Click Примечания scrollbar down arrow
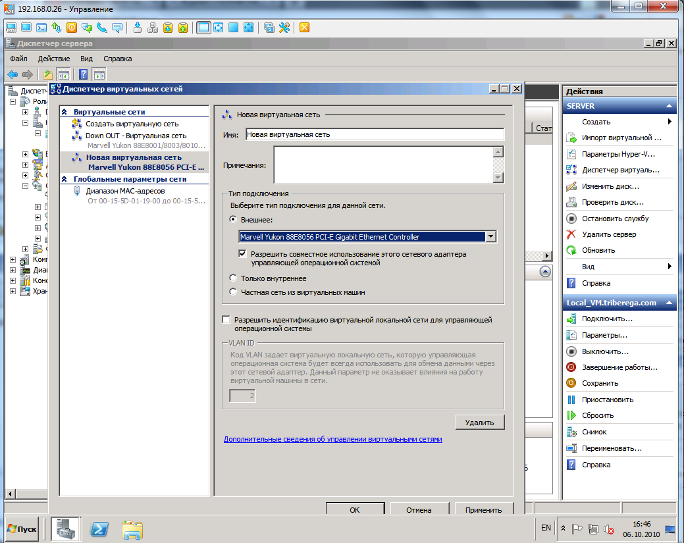The height and width of the screenshot is (543, 684). tap(498, 178)
